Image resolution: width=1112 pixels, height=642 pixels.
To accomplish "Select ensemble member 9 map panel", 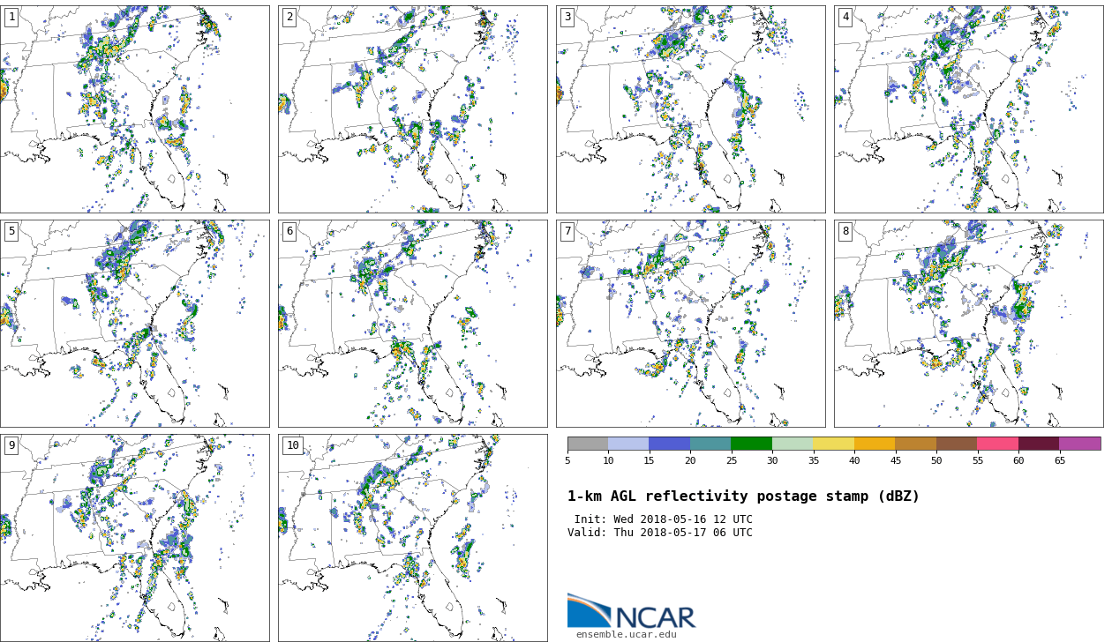I will tap(135, 537).
